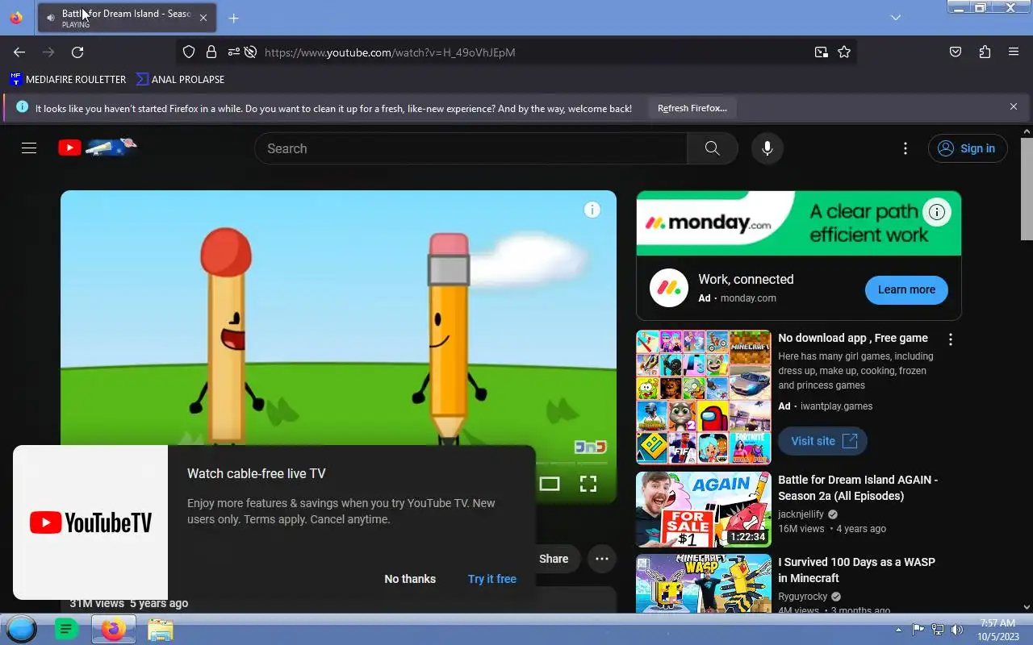Screen dimensions: 1033x645
Task: Click the monday.com round logo
Action: click(669, 288)
